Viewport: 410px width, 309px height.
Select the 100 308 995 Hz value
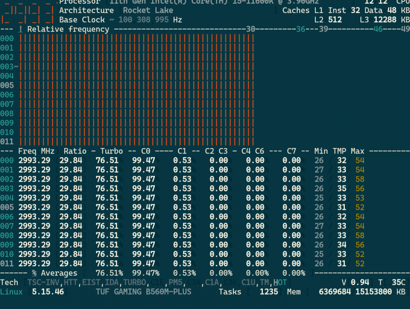[x=150, y=20]
